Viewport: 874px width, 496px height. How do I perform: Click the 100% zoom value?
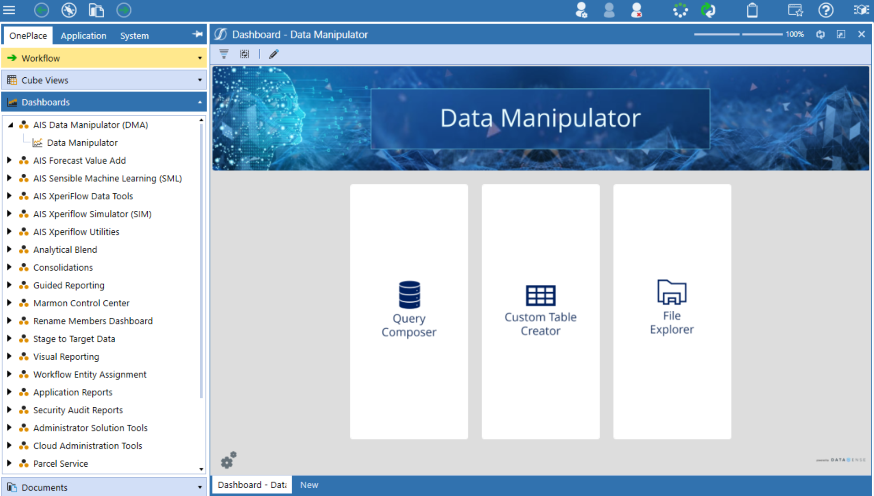pyautogui.click(x=795, y=34)
